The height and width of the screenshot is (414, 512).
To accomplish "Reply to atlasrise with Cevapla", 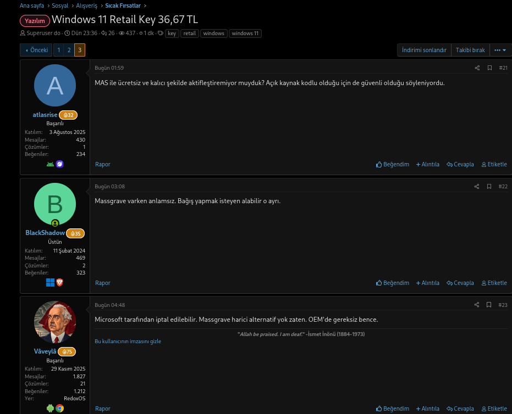I will click(x=460, y=164).
